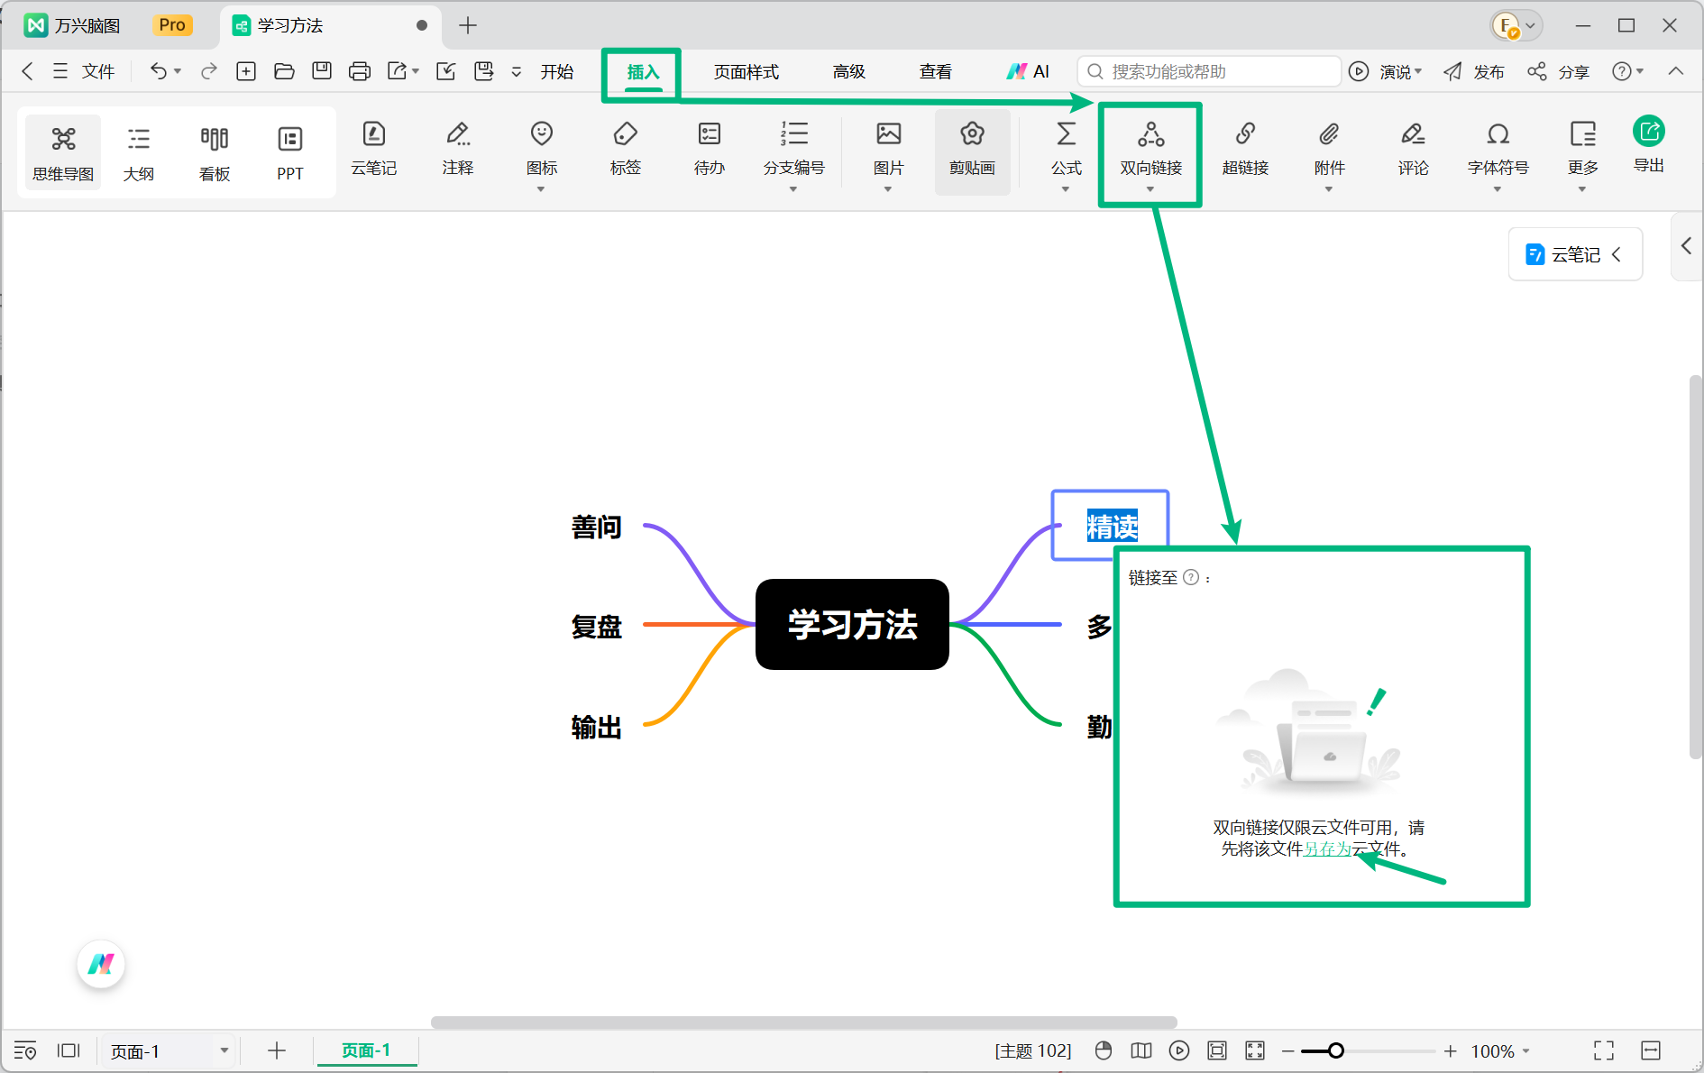
Task: Insert a 云笔记 cloud note
Action: pyautogui.click(x=374, y=149)
